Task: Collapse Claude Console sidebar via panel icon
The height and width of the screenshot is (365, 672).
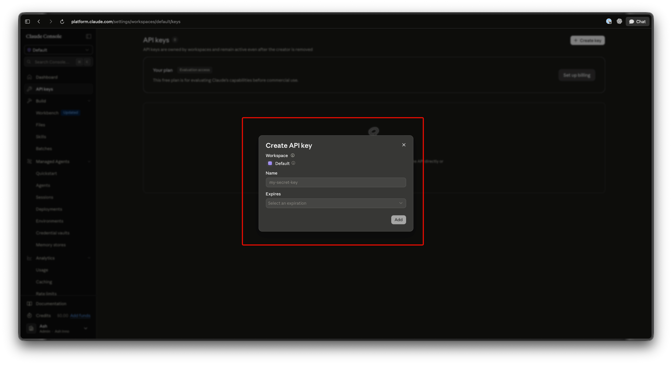Action: click(88, 36)
